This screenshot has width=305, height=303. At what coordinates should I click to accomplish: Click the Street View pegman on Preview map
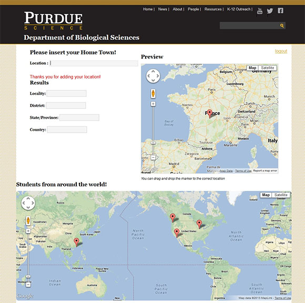coord(153,94)
